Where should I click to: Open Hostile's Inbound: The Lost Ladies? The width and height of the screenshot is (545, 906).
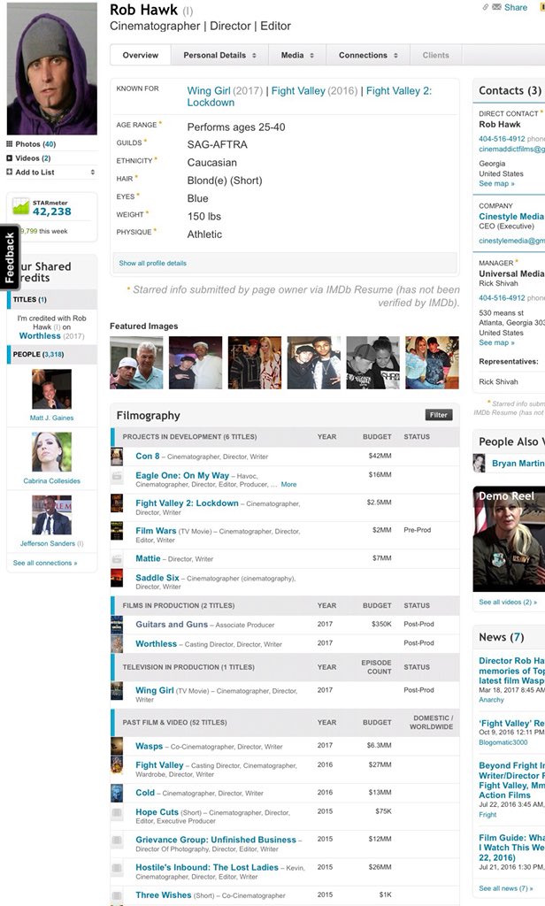tap(207, 867)
